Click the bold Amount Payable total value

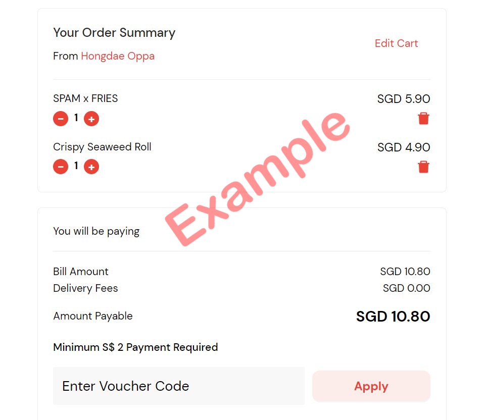[393, 317]
